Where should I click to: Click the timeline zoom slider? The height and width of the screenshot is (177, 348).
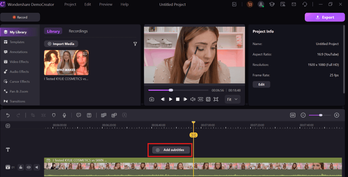click(x=320, y=115)
